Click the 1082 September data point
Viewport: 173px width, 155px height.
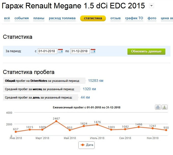click(x=125, y=129)
